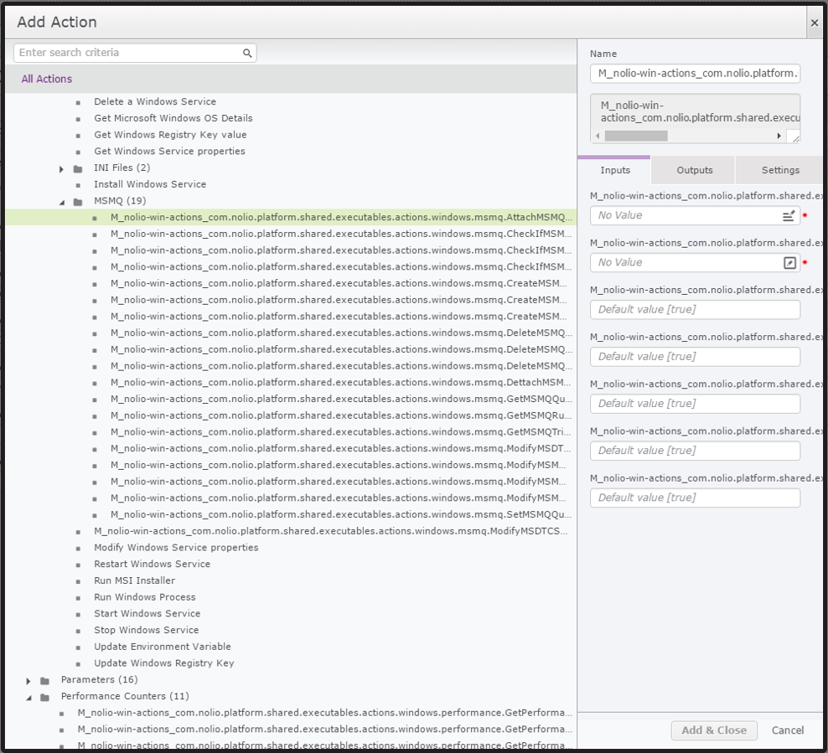Open the Settings tab
828x753 pixels.
click(780, 170)
